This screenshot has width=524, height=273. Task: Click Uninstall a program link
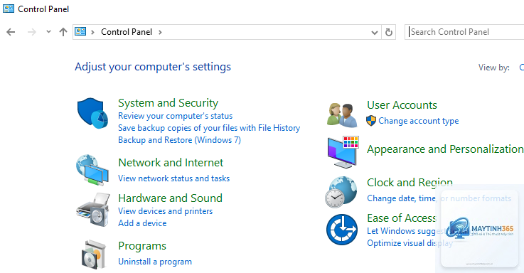[155, 262]
